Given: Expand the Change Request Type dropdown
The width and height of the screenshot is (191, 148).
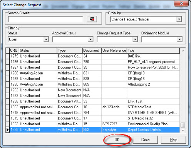Looking at the screenshot, I should coord(135,39).
